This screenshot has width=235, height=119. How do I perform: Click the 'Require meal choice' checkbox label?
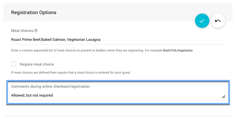pyautogui.click(x=37, y=64)
